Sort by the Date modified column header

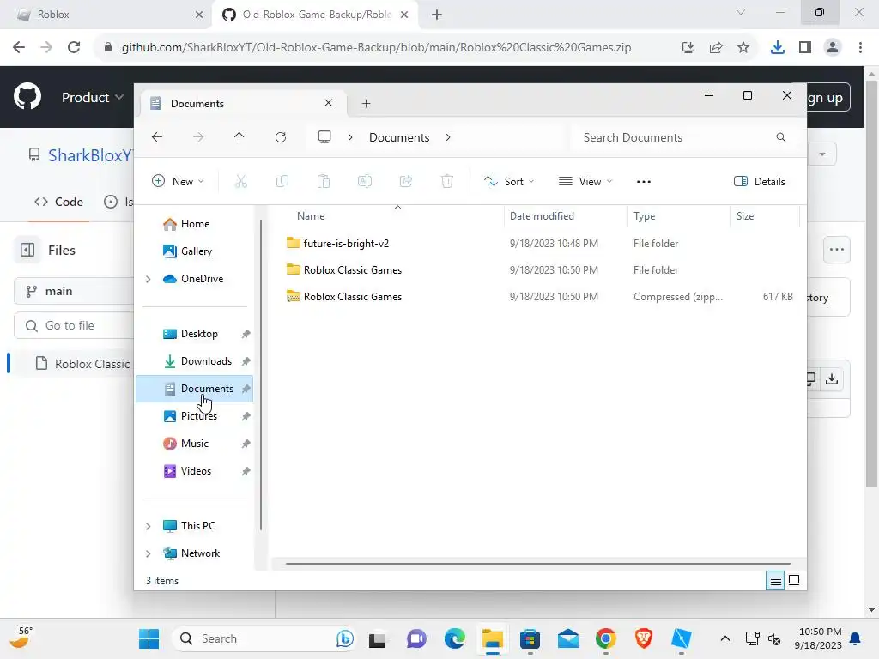coord(567,215)
